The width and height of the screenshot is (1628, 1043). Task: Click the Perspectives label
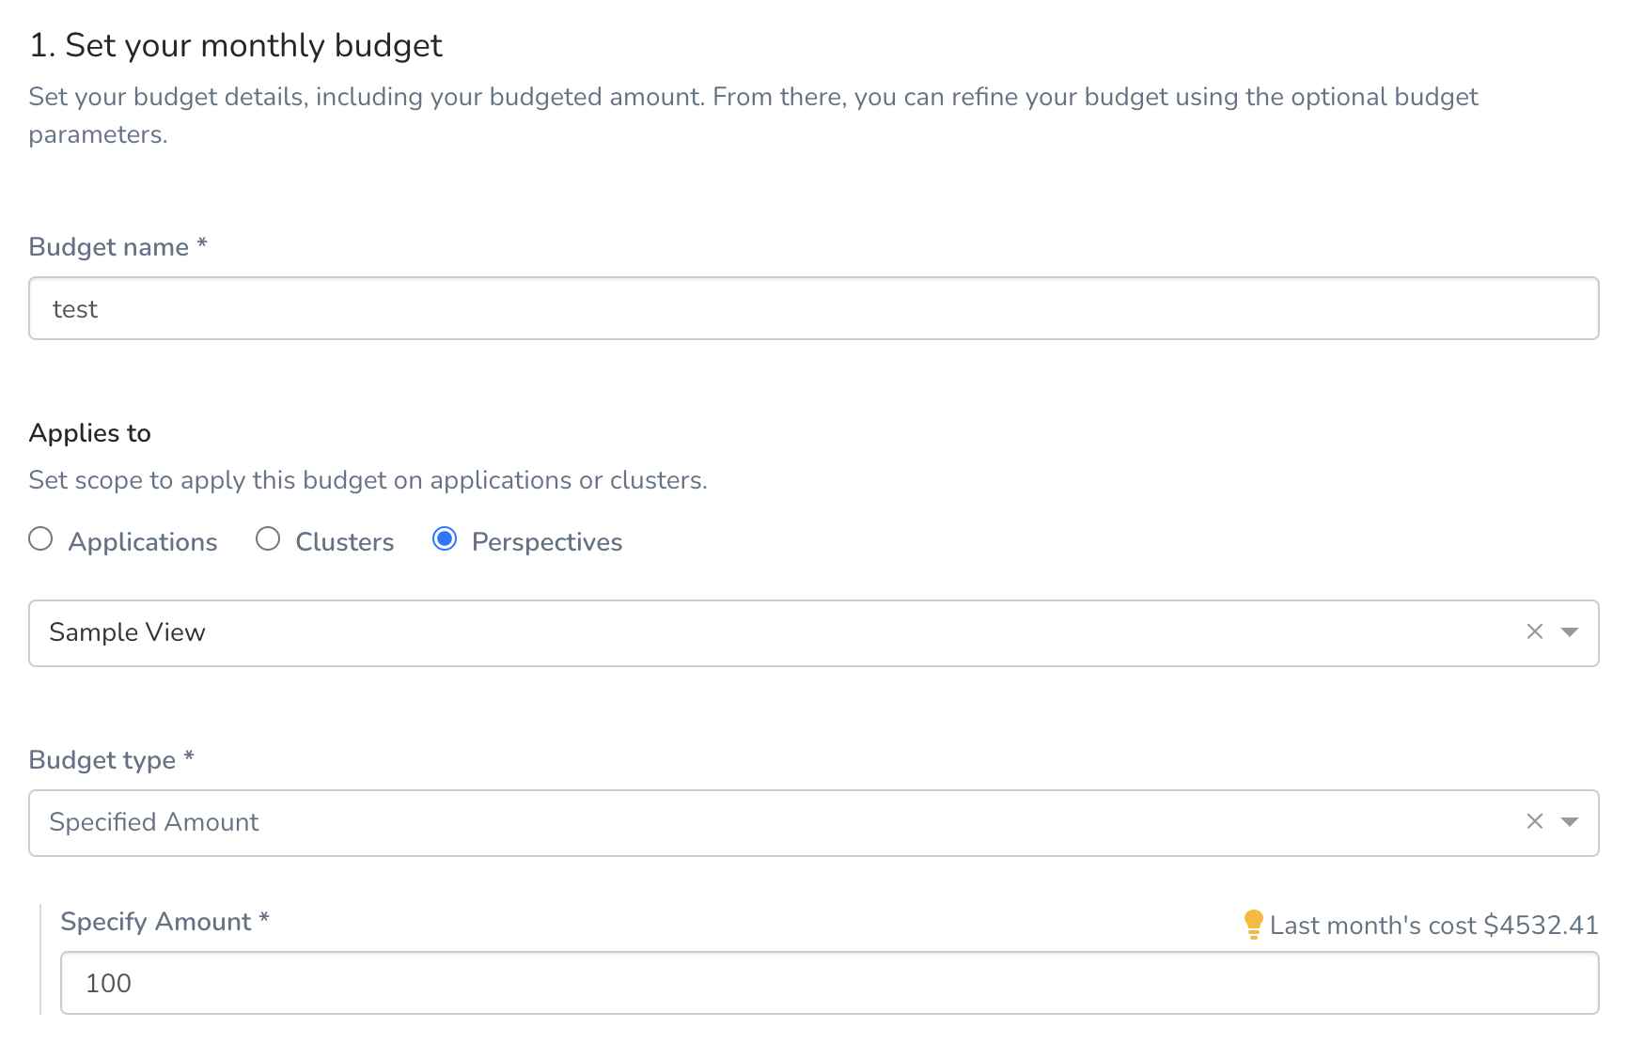[547, 542]
